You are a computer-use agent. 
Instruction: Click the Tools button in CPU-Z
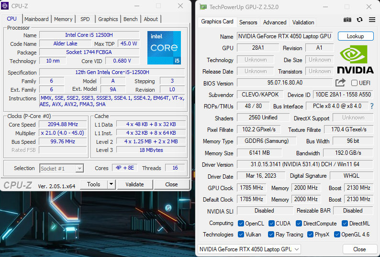(x=93, y=184)
